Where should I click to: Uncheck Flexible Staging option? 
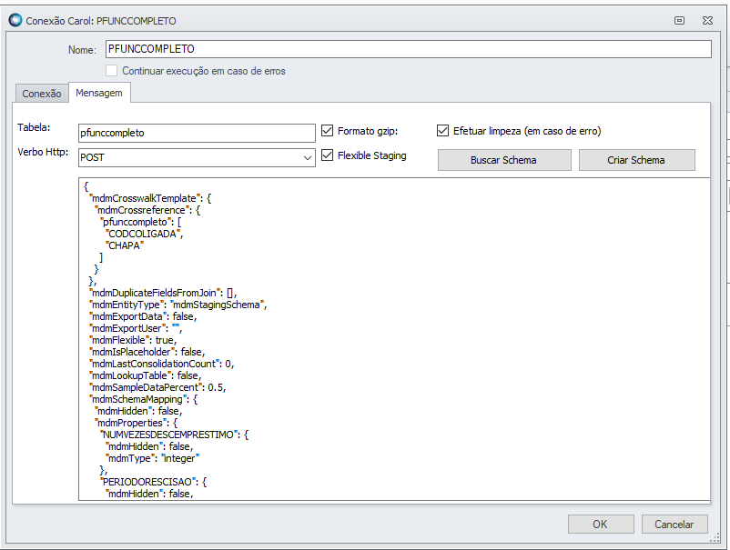point(328,155)
